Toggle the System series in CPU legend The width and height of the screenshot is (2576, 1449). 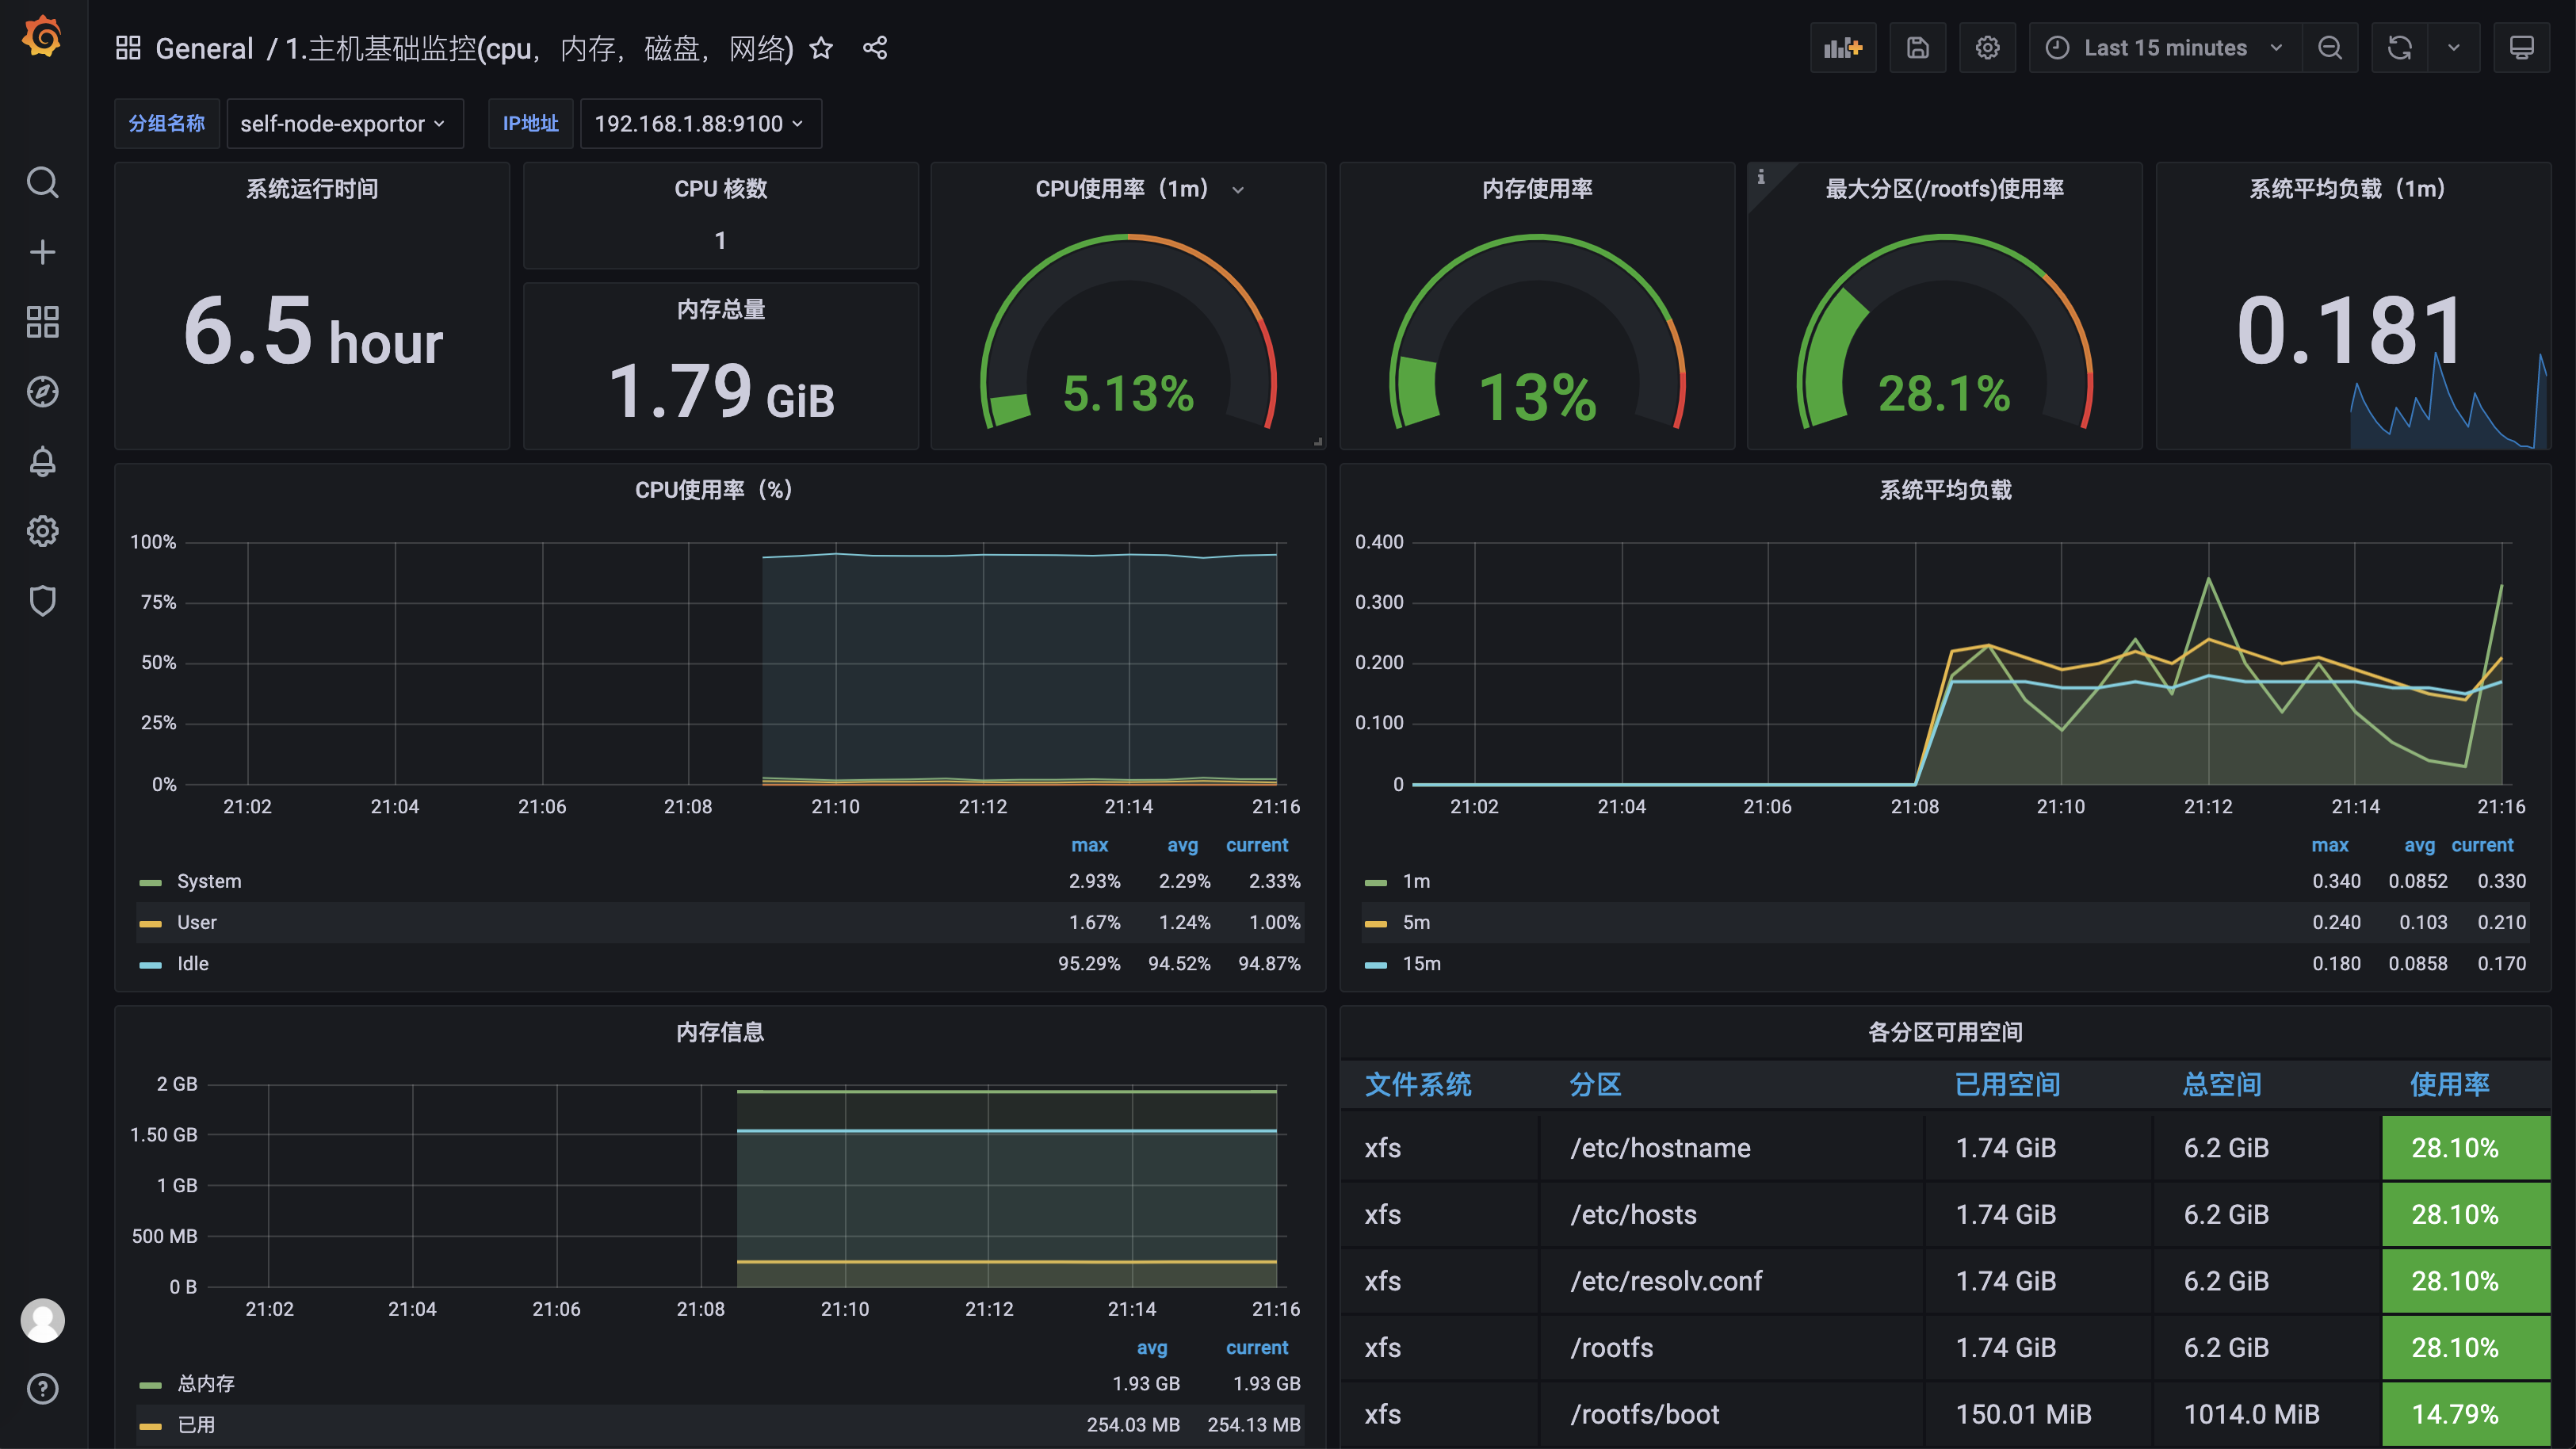tap(209, 881)
